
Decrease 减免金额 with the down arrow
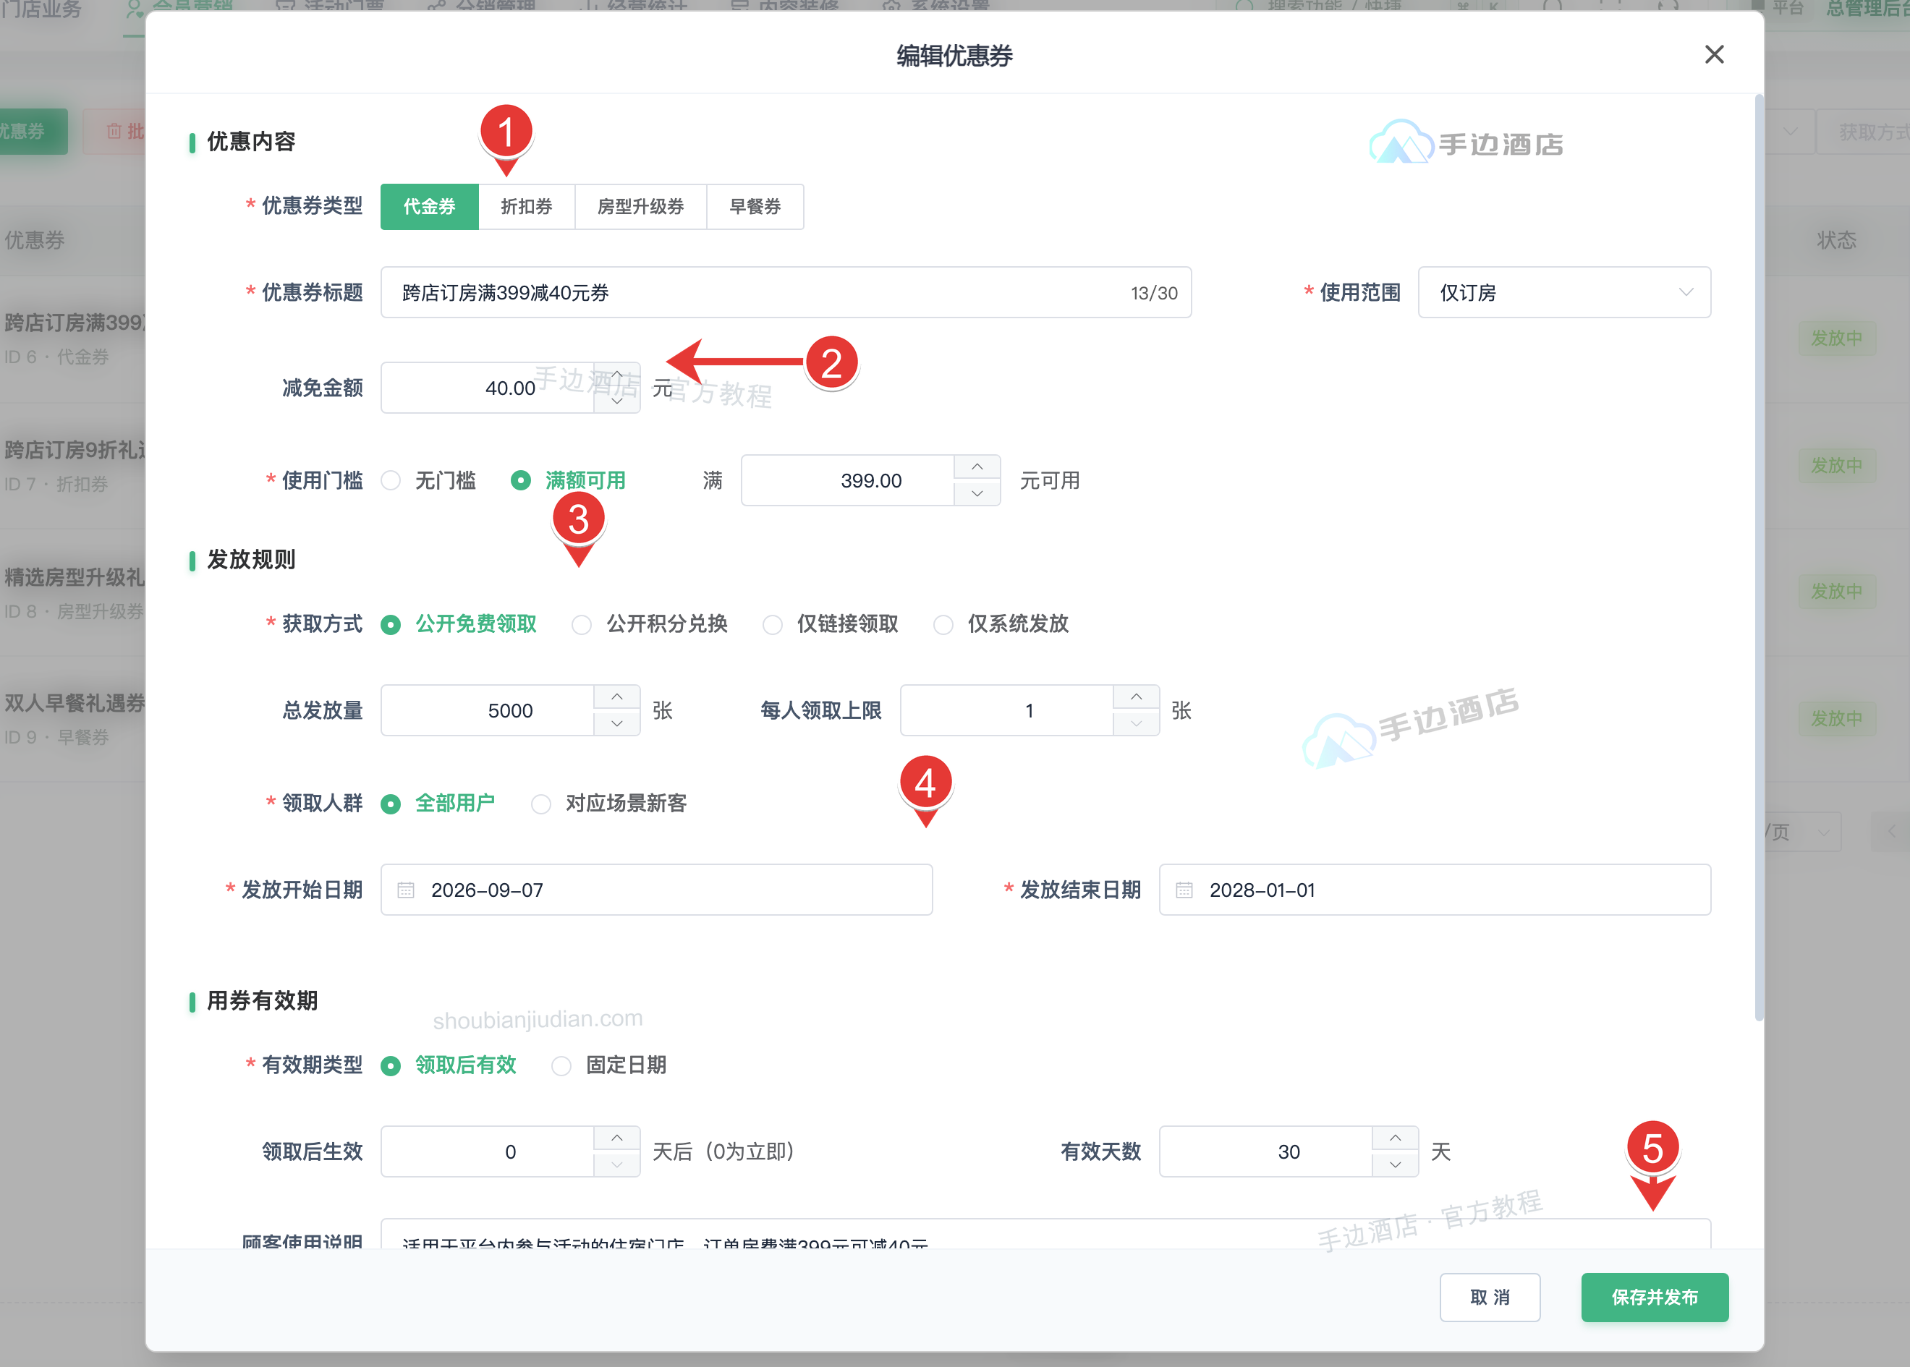coord(617,401)
